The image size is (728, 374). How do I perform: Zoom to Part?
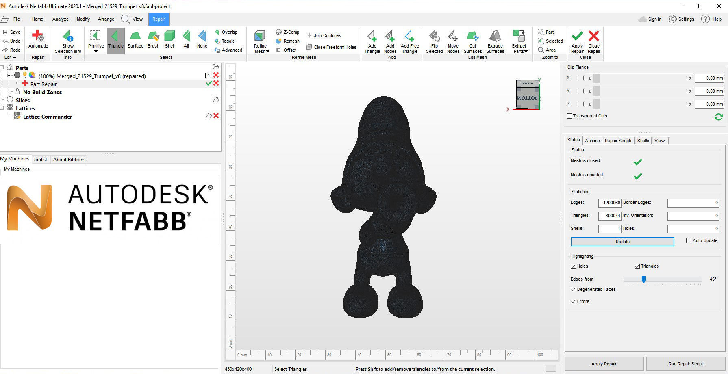pyautogui.click(x=545, y=32)
